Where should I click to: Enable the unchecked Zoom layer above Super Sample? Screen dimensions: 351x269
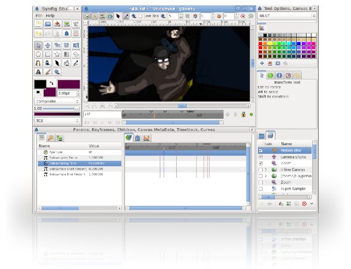tap(260, 182)
